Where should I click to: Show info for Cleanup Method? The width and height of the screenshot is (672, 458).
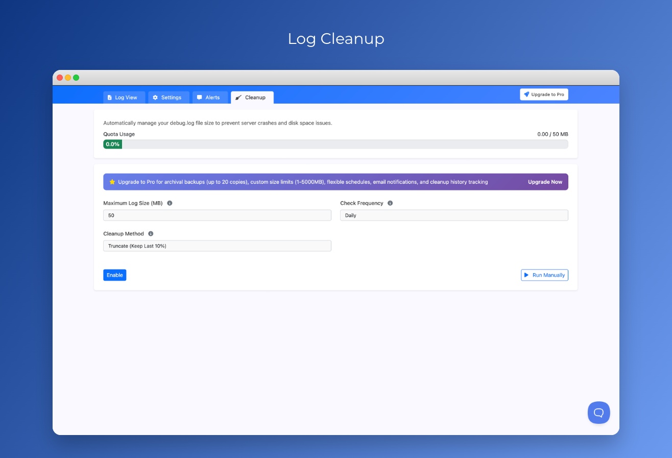151,234
